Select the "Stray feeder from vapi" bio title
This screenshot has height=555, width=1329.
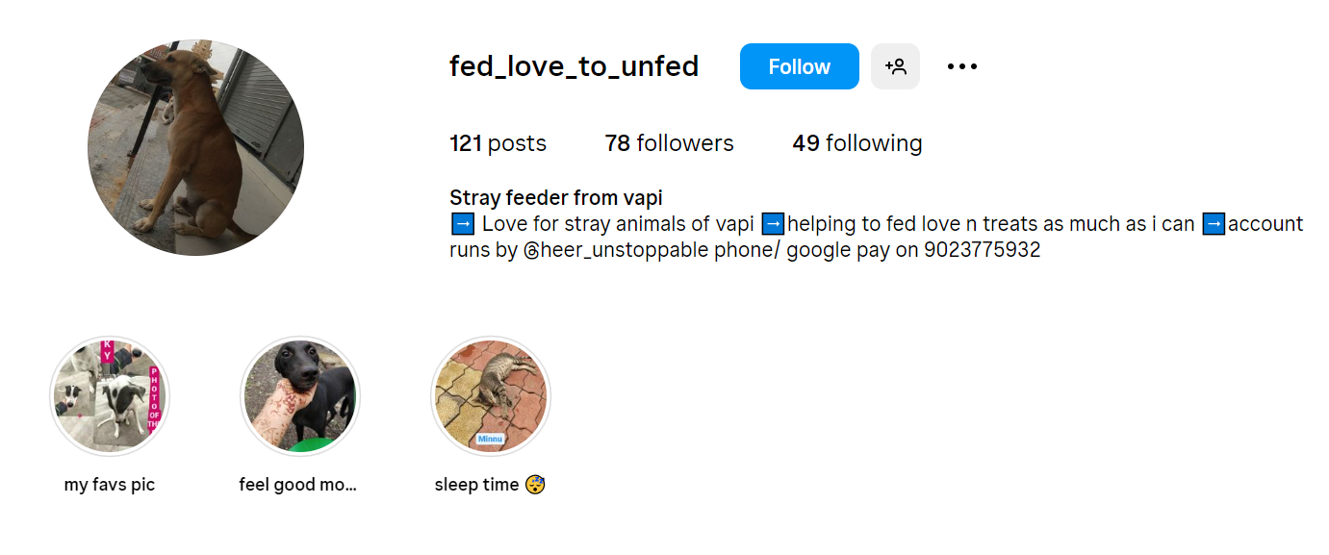coord(555,198)
